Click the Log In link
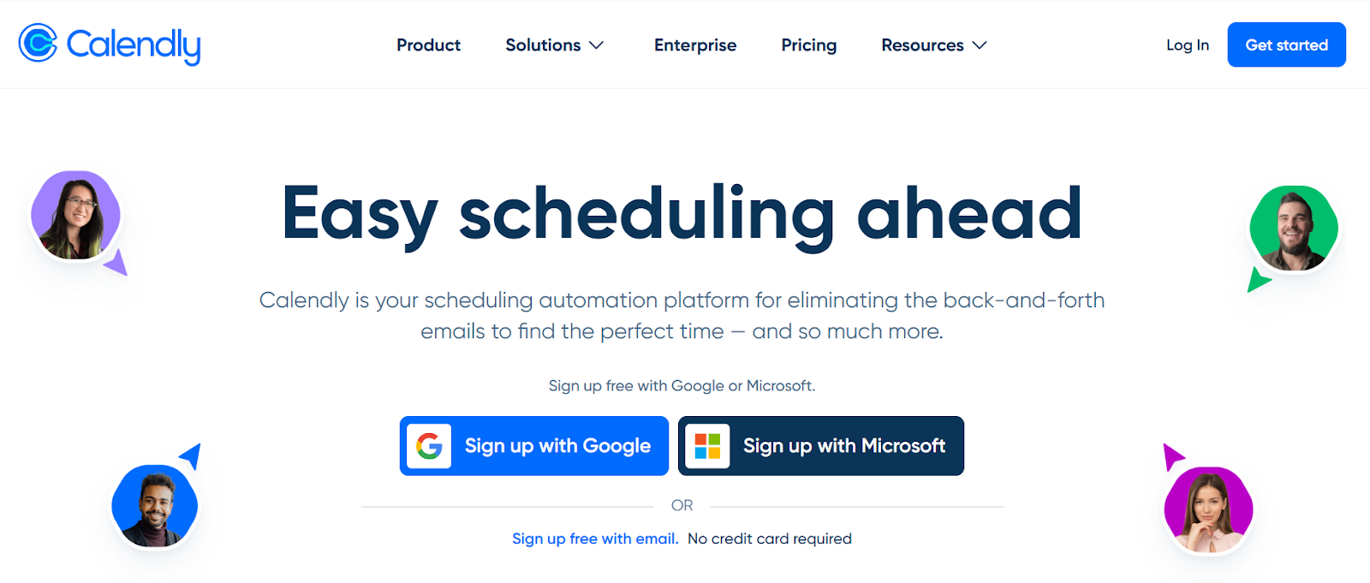 [1187, 45]
